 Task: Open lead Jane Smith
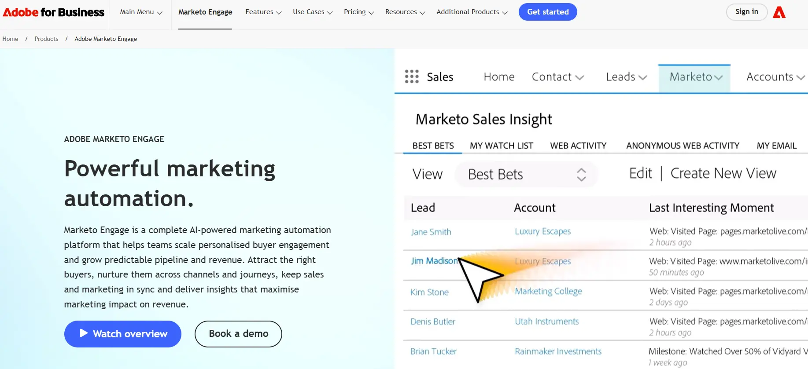431,232
